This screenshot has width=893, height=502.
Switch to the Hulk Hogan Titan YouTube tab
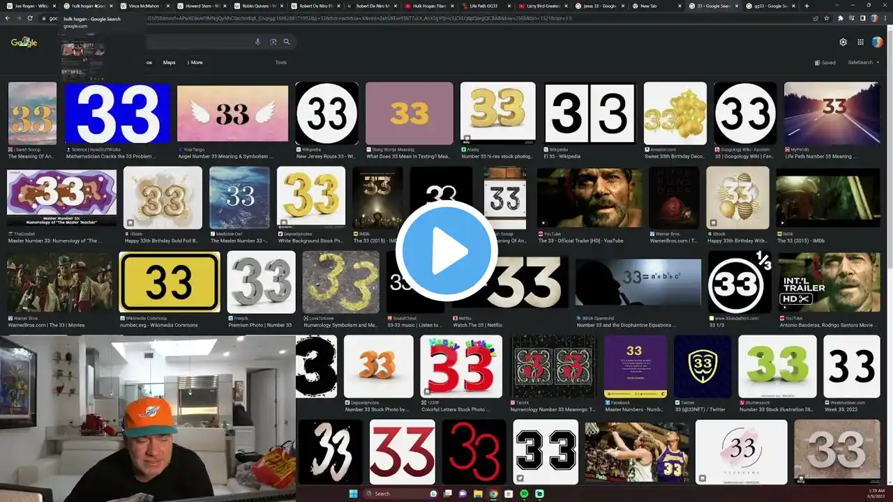point(428,6)
